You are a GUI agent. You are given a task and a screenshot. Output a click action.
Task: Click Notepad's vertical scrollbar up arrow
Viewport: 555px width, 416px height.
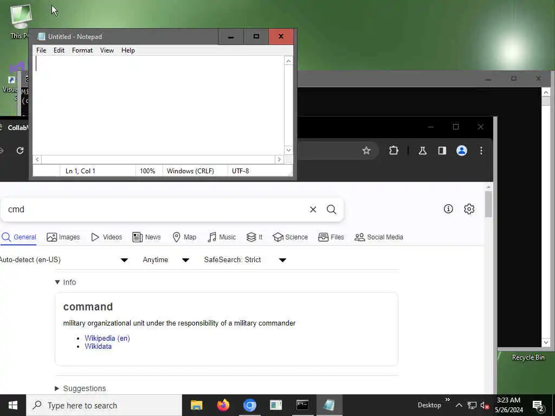click(288, 61)
